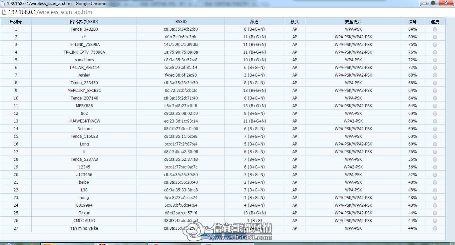Click the SSID text MERCURY_BFCB3C
This screenshot has height=245, width=455.
[84, 91]
